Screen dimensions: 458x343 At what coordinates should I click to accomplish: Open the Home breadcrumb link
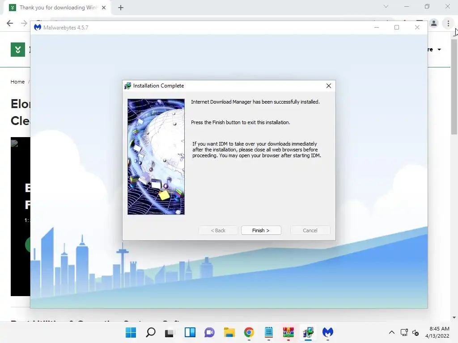17,82
